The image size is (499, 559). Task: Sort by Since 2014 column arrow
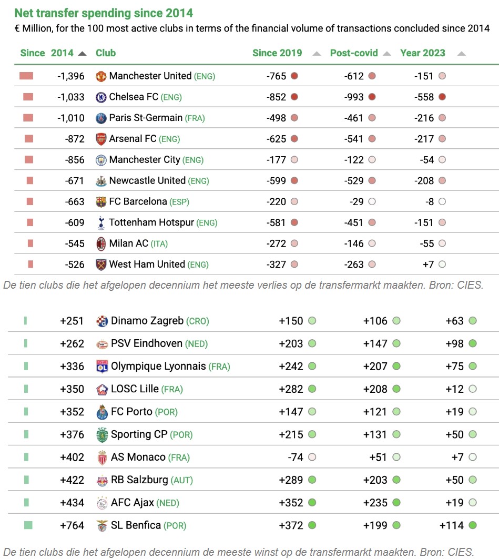pos(83,54)
